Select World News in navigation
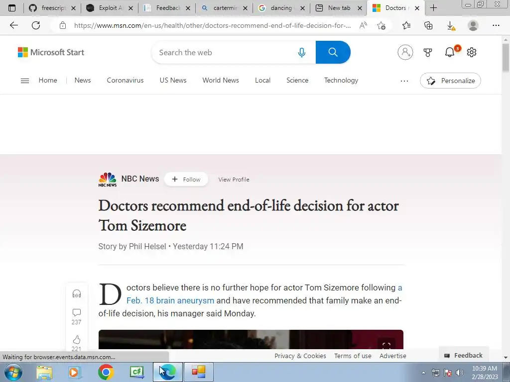This screenshot has width=510, height=382. click(x=221, y=80)
